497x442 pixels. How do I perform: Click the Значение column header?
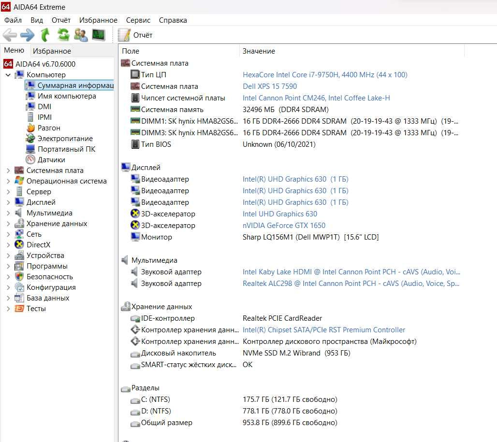[352, 51]
